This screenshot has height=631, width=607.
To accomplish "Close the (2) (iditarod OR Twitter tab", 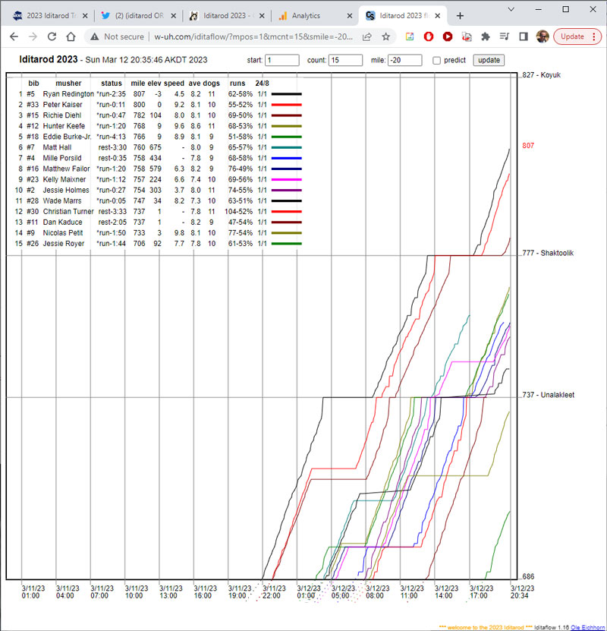I will click(x=173, y=16).
